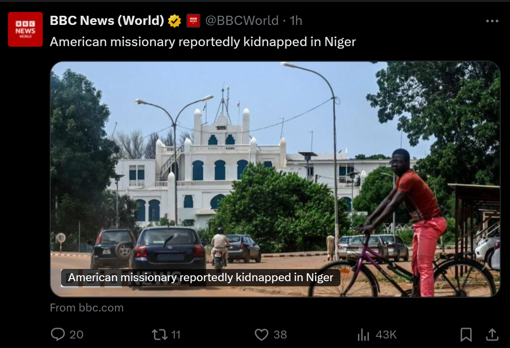Viewport: 510px width, 348px height.
Task: Bookmark this post with the bookmark icon
Action: (x=466, y=334)
